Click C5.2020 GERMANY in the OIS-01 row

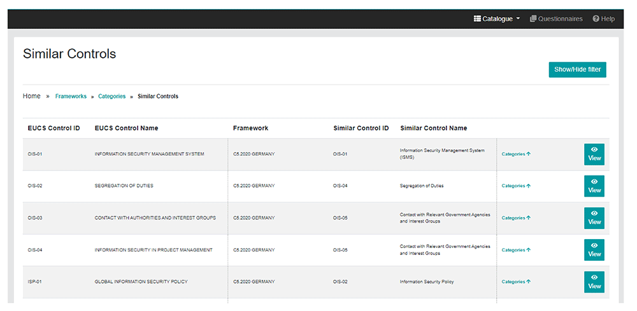254,154
